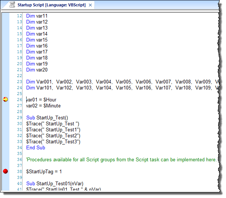This screenshot has width=226, height=198.
Task: Click 'Sub StartUp_Test()' declaration
Action: point(47,118)
